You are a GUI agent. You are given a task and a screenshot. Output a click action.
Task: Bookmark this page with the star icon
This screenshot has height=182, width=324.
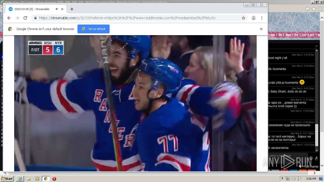244,18
